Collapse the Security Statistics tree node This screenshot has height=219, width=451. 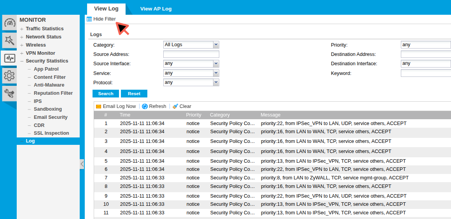click(21, 61)
